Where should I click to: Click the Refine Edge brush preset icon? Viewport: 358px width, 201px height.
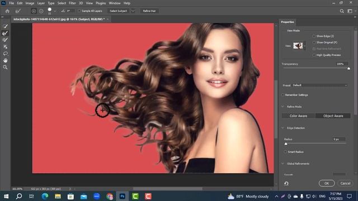[x=18, y=11]
